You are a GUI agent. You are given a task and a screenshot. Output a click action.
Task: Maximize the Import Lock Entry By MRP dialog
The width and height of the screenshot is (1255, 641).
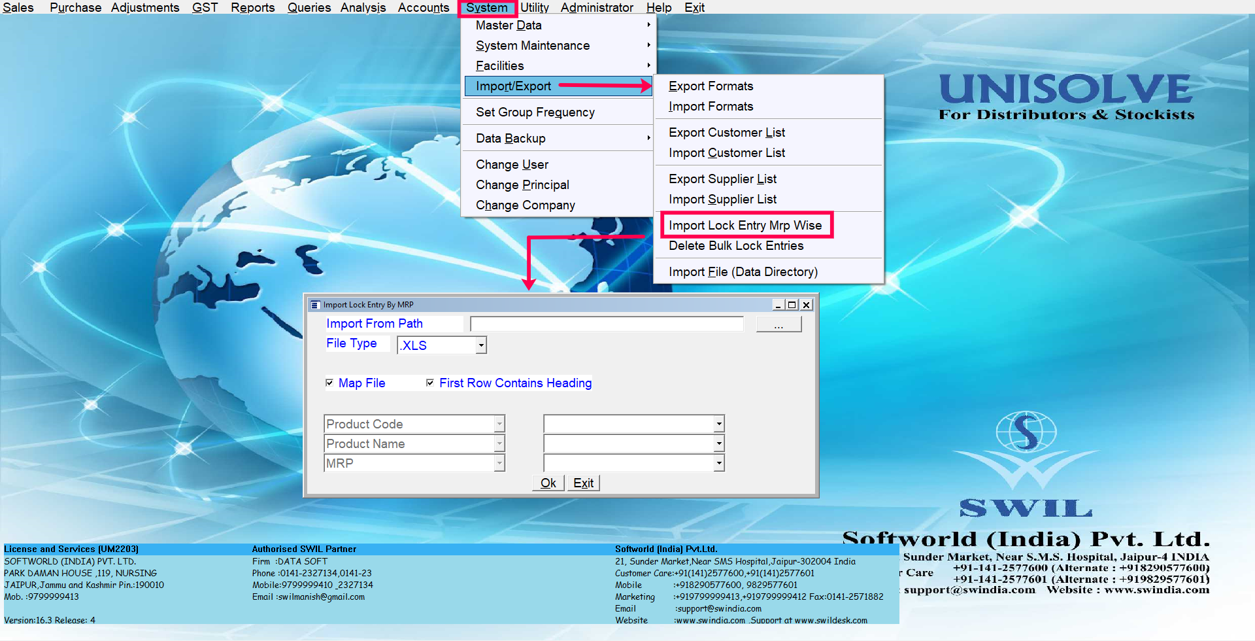[792, 305]
